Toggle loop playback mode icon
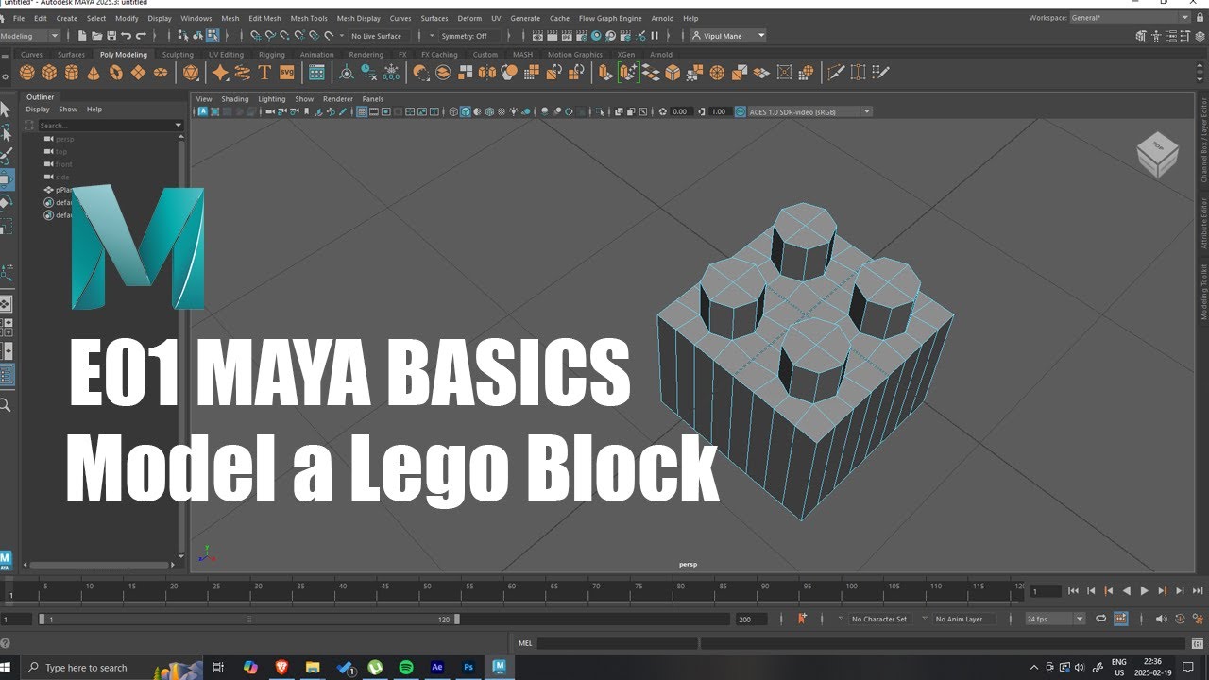This screenshot has width=1209, height=680. 1100,619
